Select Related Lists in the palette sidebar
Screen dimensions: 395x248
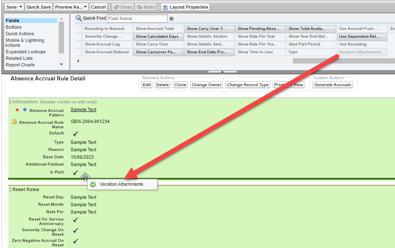coord(20,58)
